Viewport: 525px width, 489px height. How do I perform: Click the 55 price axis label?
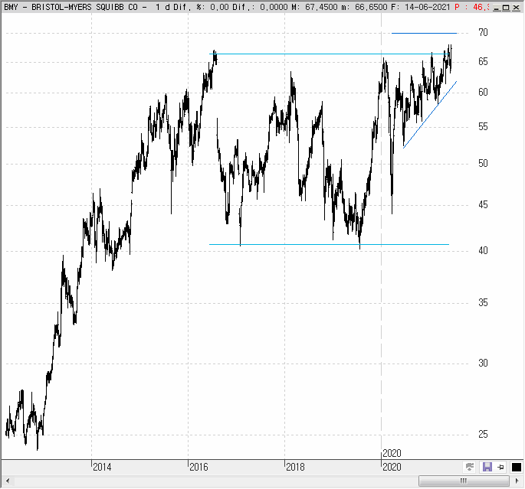pos(483,127)
